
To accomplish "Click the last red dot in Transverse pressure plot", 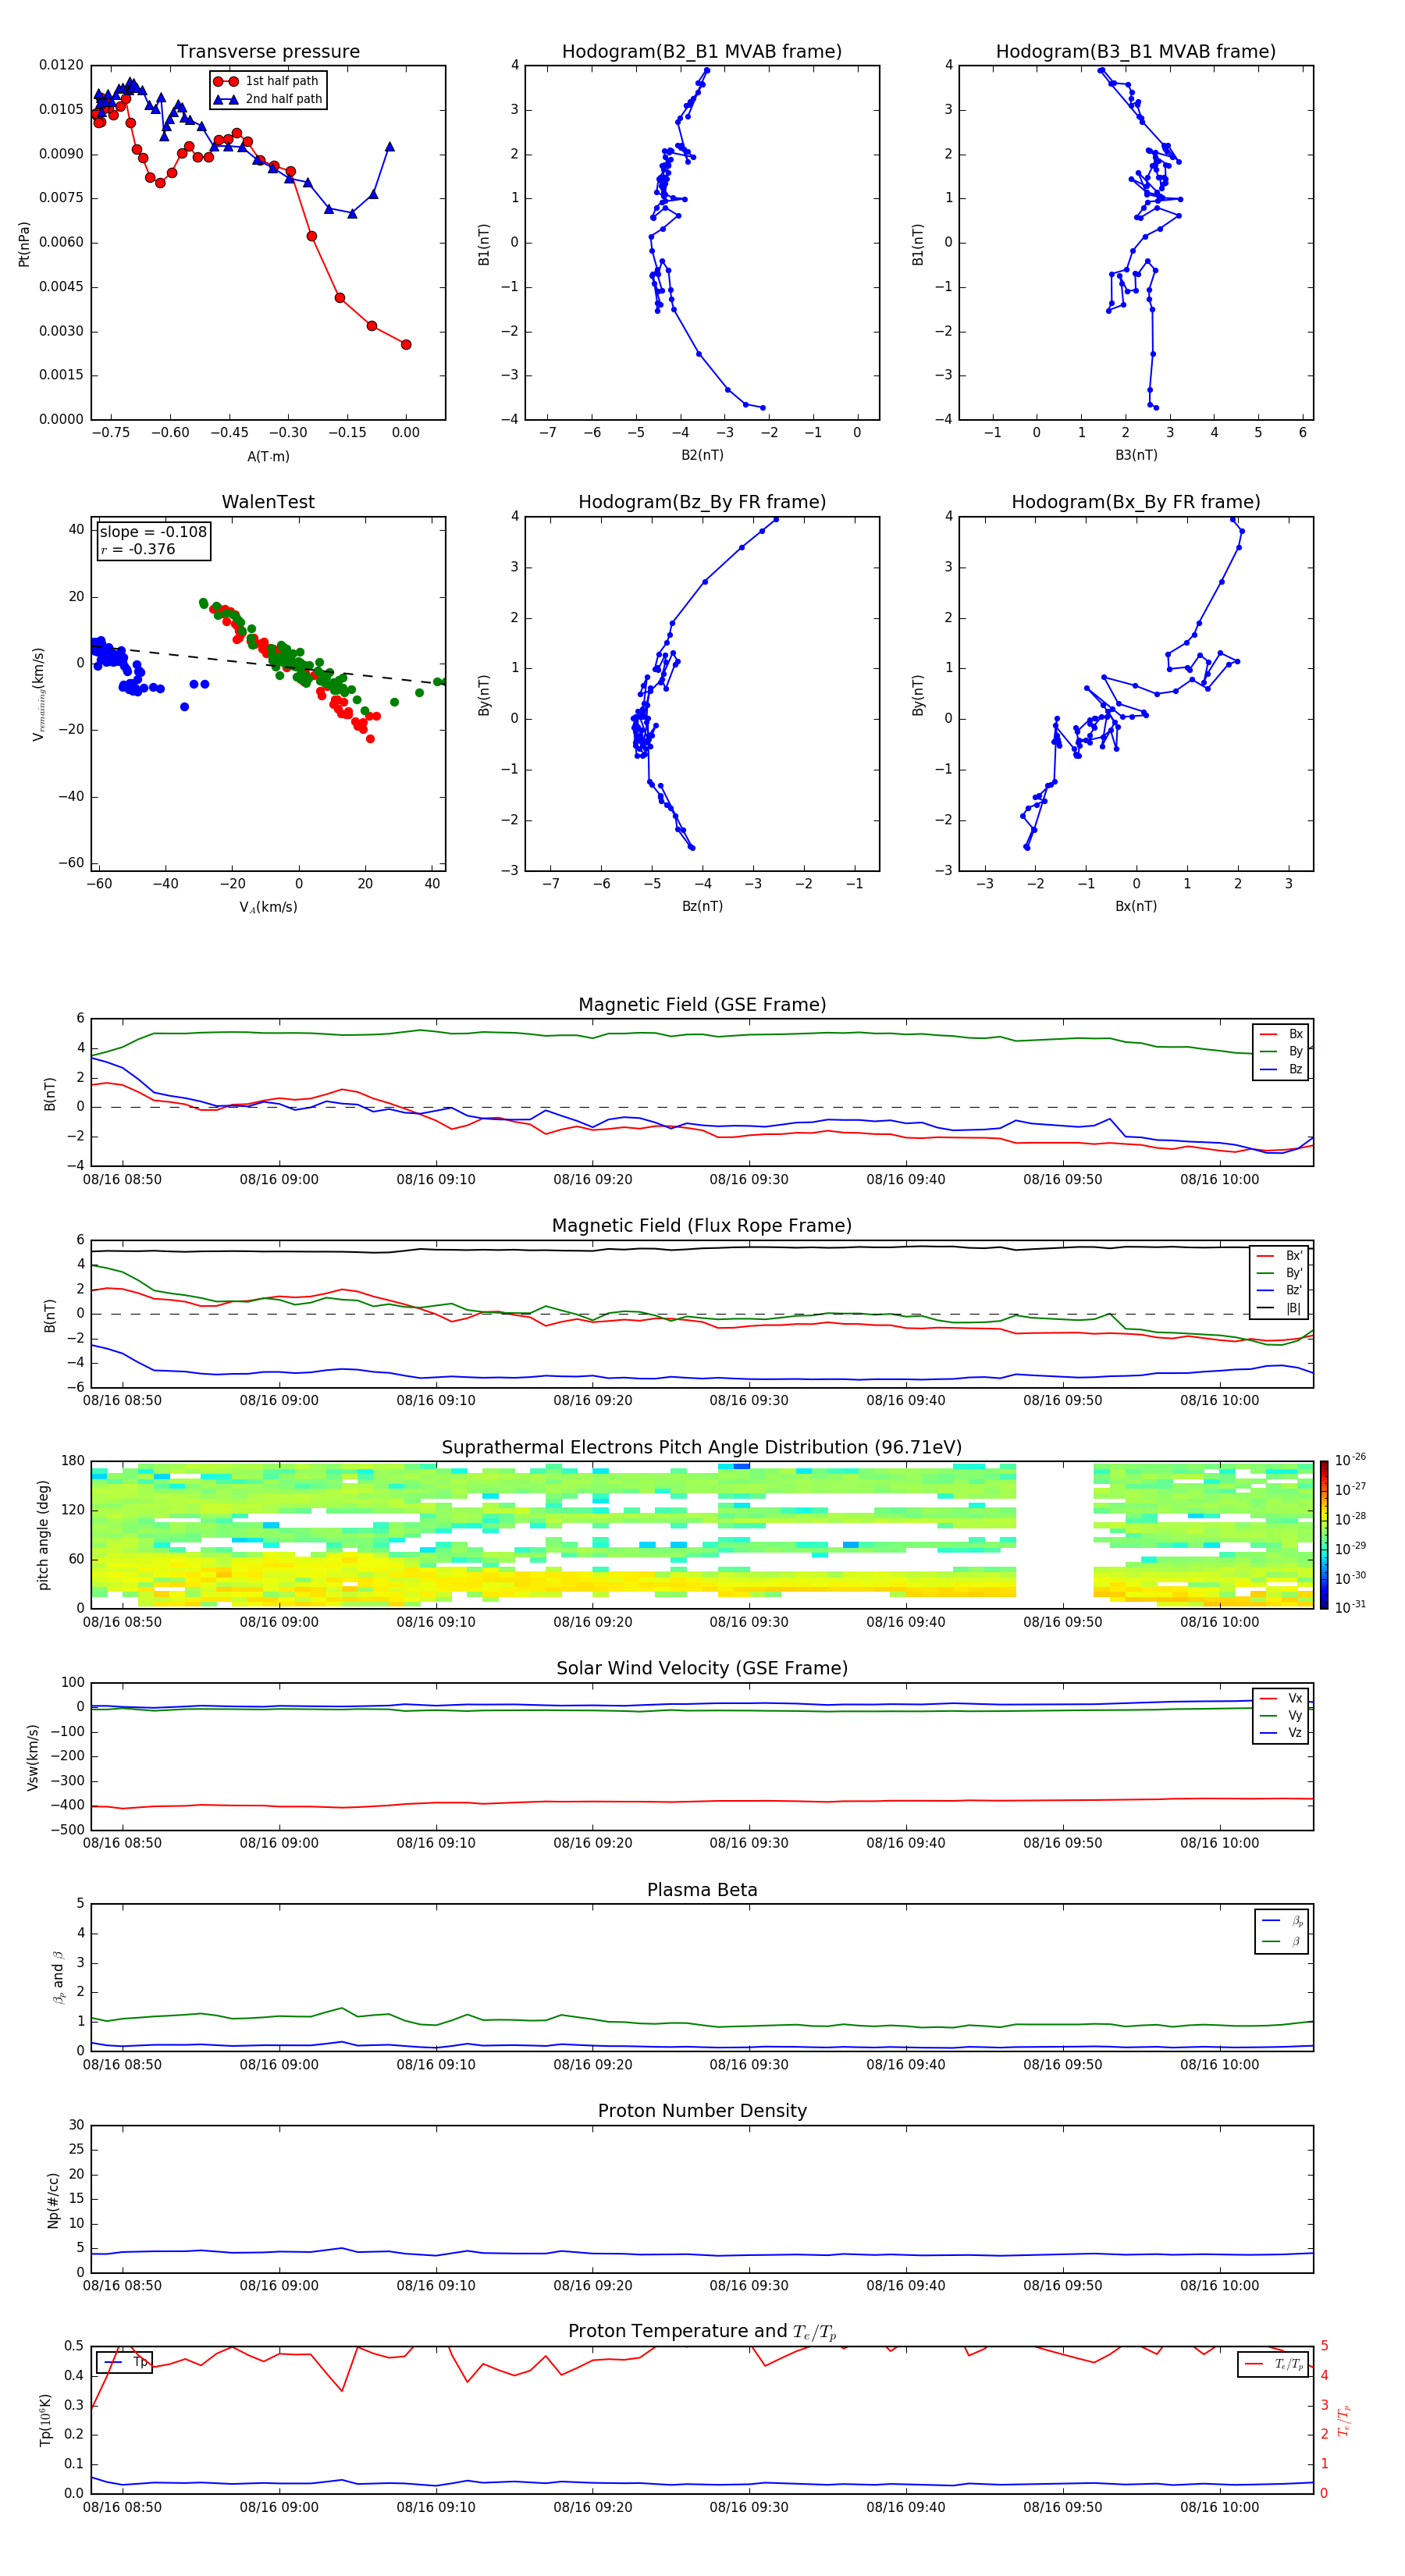I will pos(406,345).
